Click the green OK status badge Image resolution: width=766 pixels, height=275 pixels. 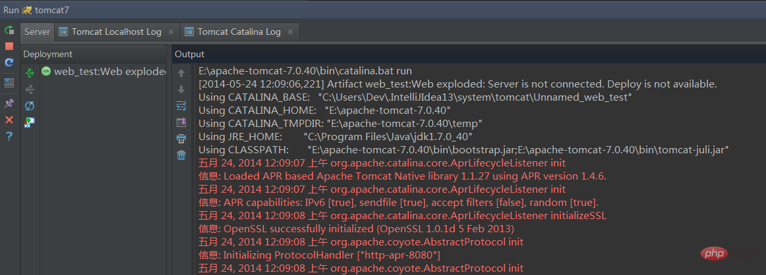(46, 71)
